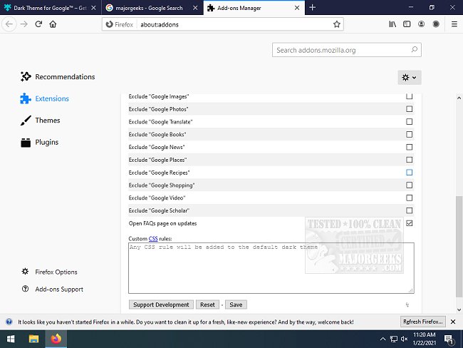This screenshot has height=348, width=463.
Task: Close the majorgeeks Google Search tab
Action: (195, 8)
